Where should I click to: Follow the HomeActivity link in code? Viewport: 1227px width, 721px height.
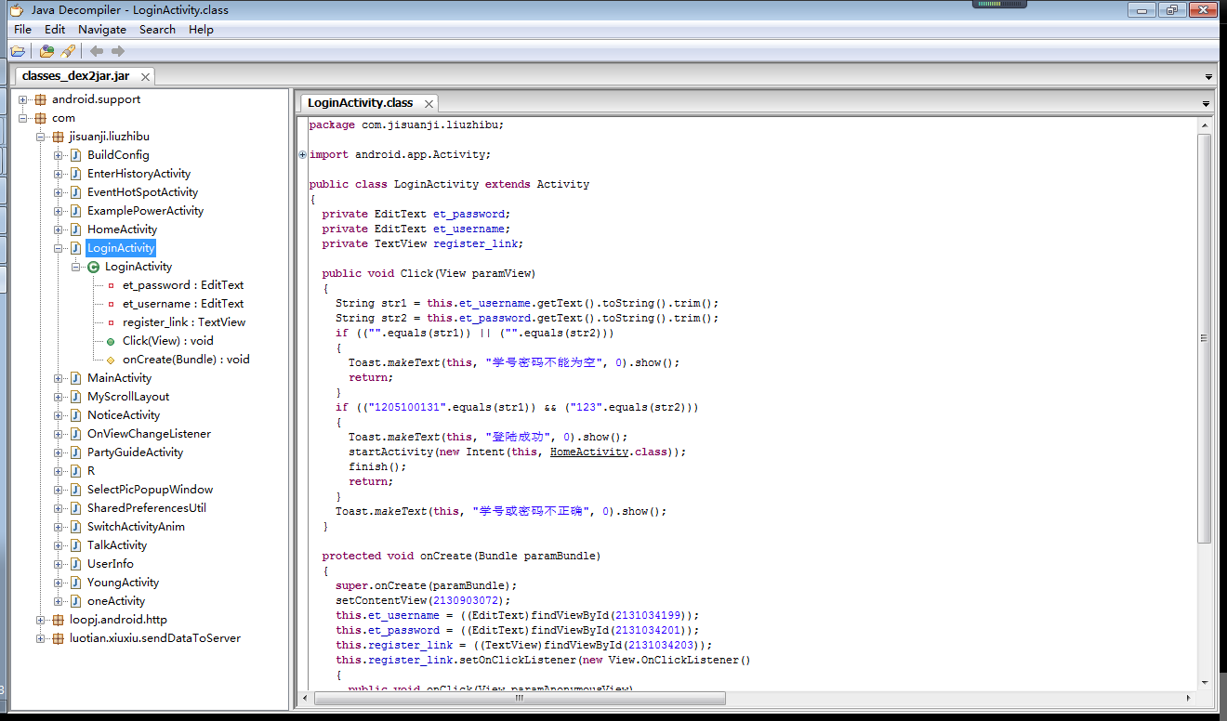click(x=589, y=452)
